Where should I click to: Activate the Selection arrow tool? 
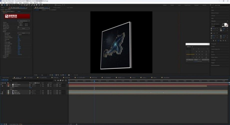[5, 5]
